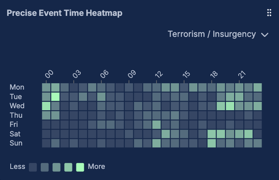Click the middle swatch in the legend
Screen dimensions: 279x180
coord(57,167)
